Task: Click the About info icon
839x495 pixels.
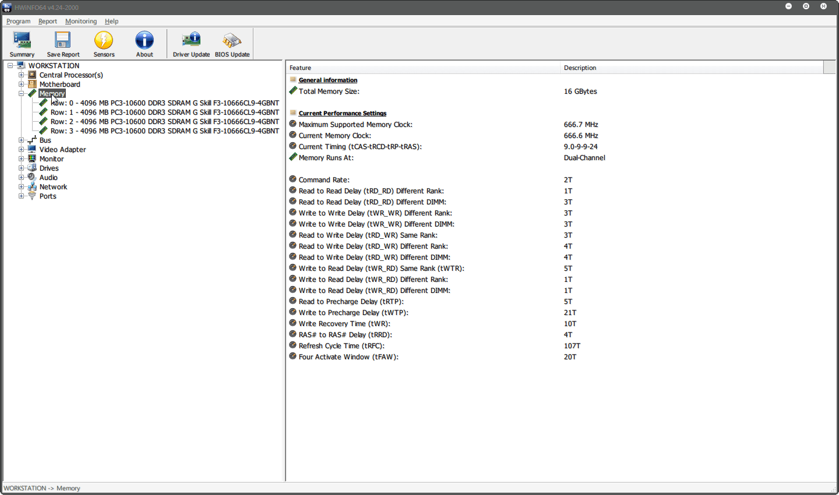Action: coord(144,40)
